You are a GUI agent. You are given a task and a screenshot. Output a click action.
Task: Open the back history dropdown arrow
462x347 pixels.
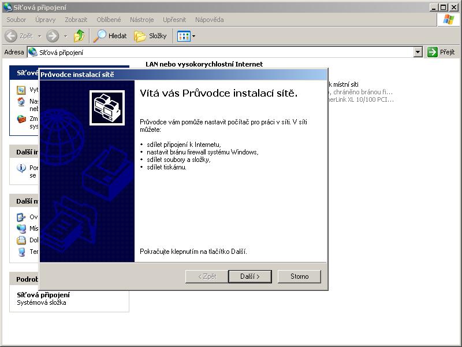click(x=39, y=36)
